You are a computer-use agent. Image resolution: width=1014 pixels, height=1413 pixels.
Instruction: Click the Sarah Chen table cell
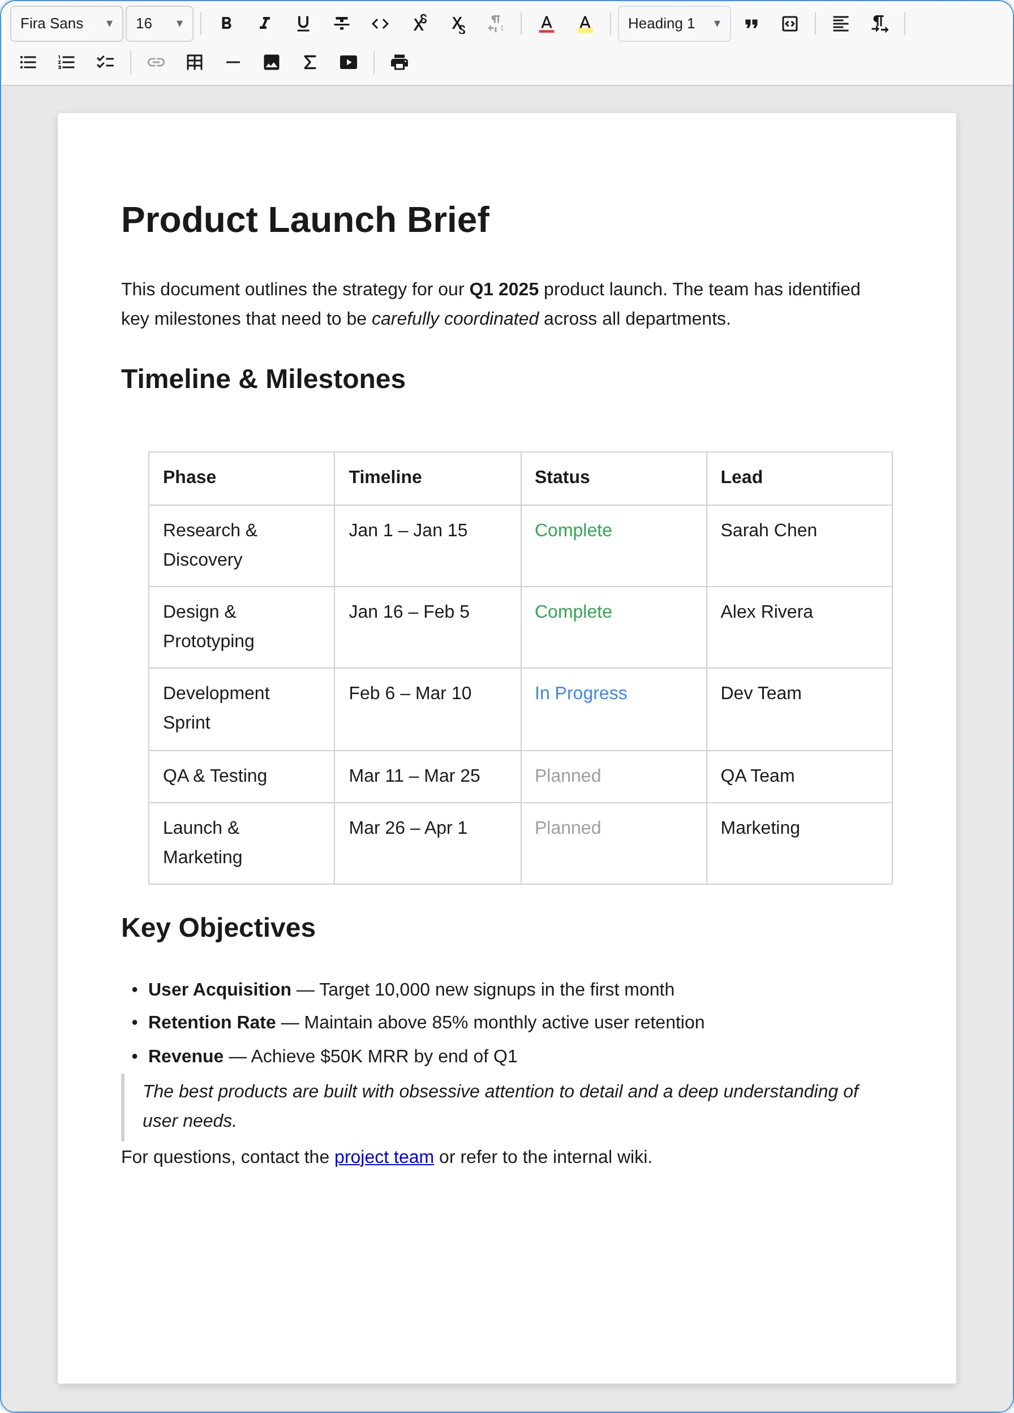[800, 546]
